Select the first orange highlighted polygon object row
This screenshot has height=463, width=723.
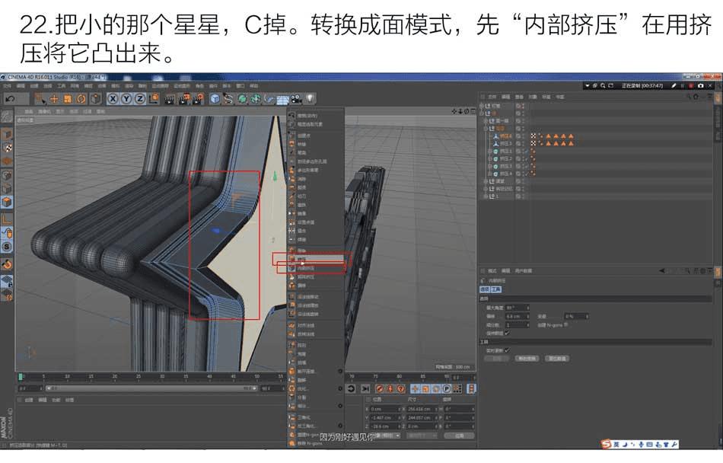[x=506, y=136]
